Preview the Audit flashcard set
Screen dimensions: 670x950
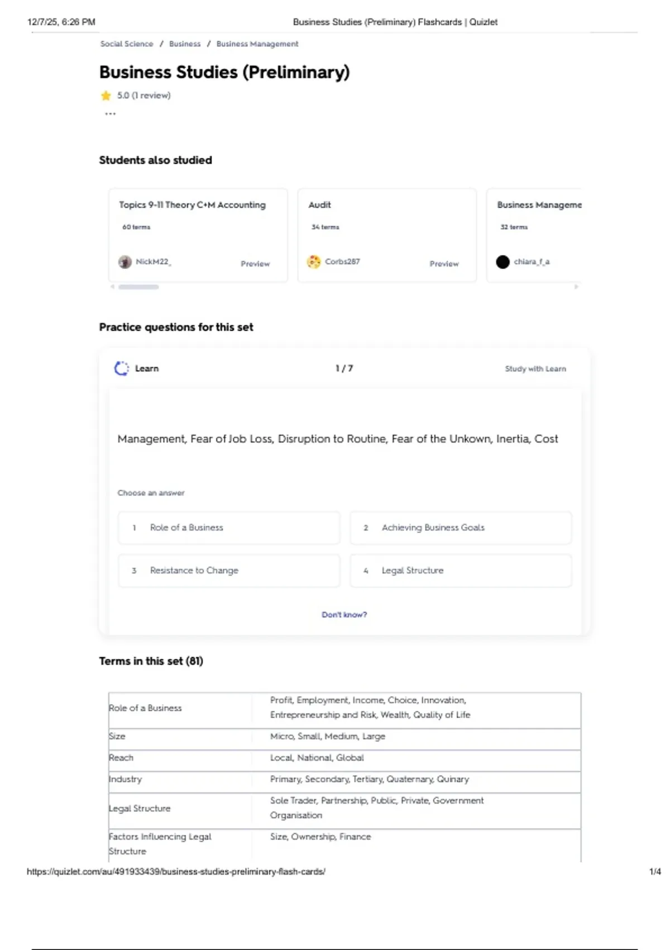444,264
